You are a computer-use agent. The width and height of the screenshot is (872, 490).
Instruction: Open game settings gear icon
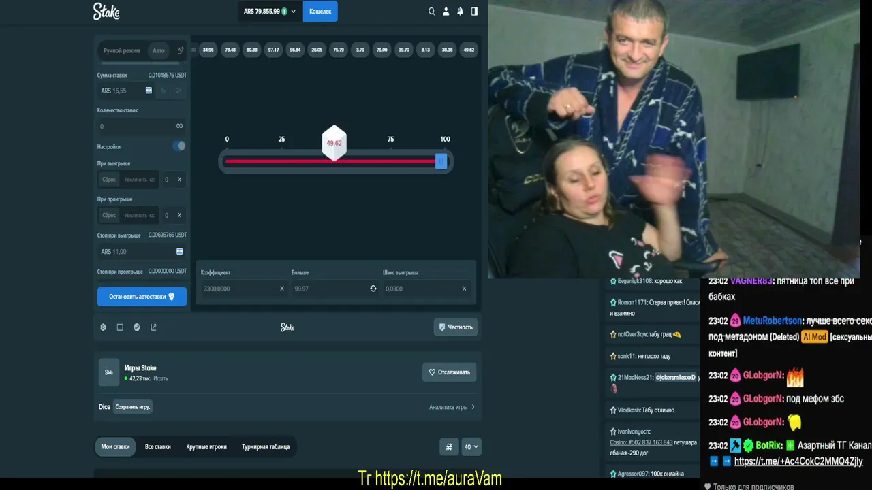pos(103,327)
